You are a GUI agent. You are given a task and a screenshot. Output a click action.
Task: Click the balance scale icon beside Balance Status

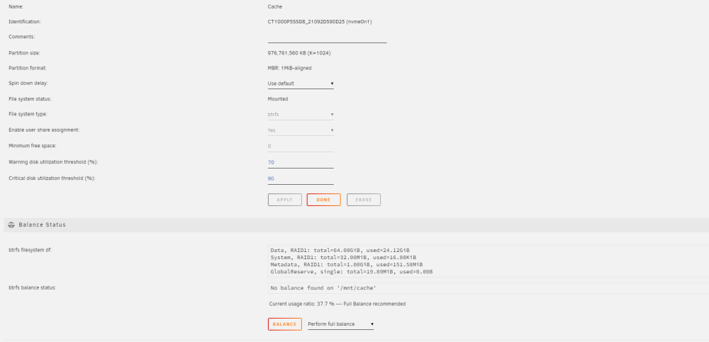[x=11, y=224]
